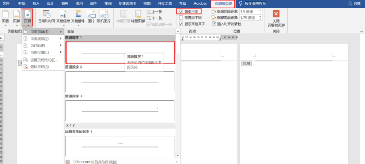The image size is (365, 164).
Task: Choose the 普通数字 2 page number thumbnail
Action: coord(120,82)
